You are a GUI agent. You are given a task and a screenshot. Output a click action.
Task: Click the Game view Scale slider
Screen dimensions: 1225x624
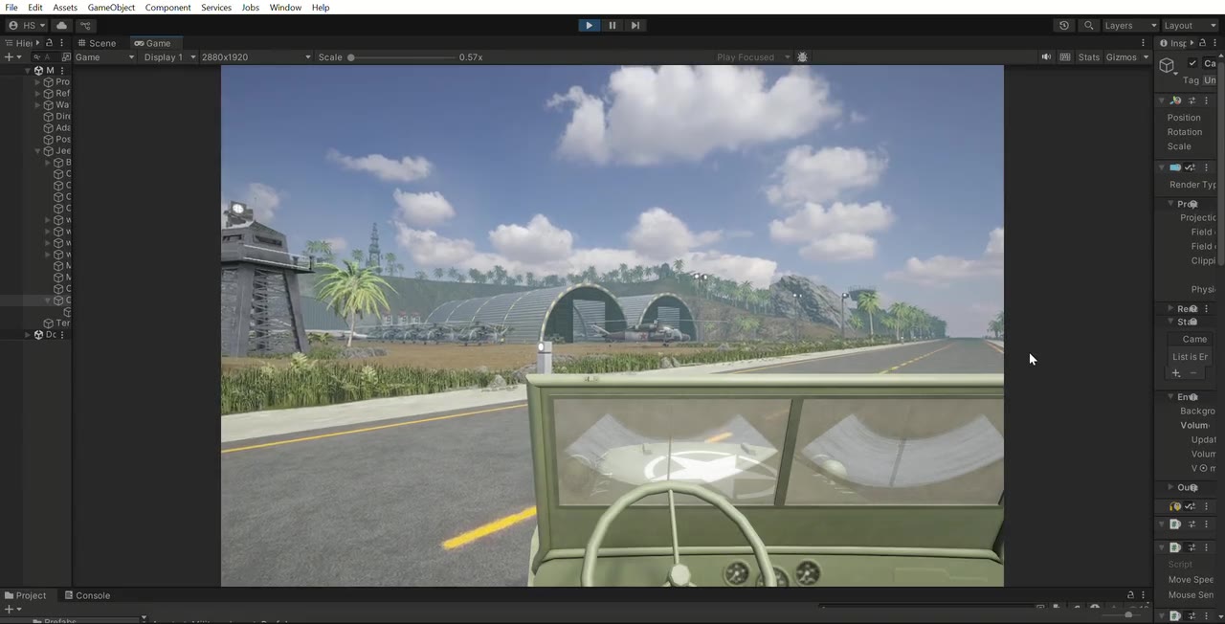click(x=402, y=57)
